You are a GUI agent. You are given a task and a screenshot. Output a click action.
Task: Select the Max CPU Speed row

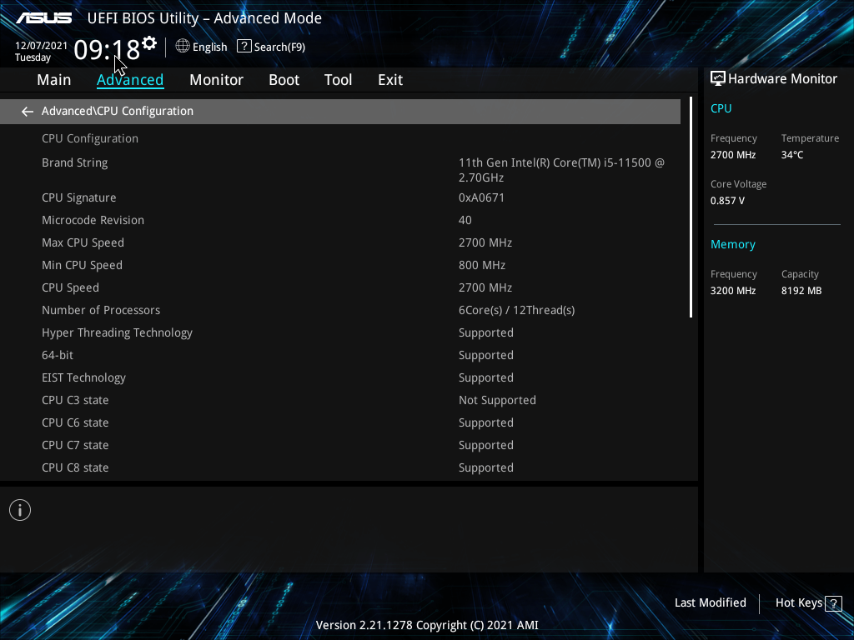coord(340,242)
